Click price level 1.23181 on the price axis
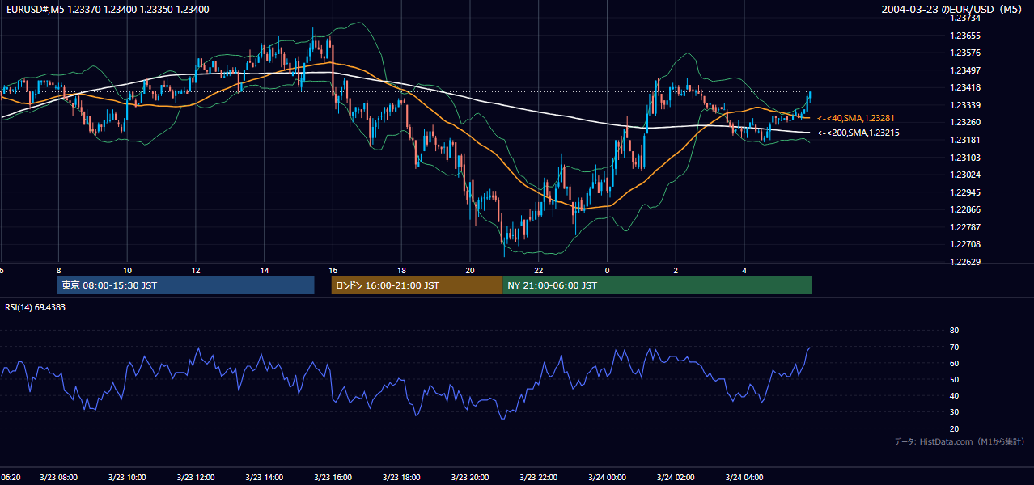 click(964, 140)
